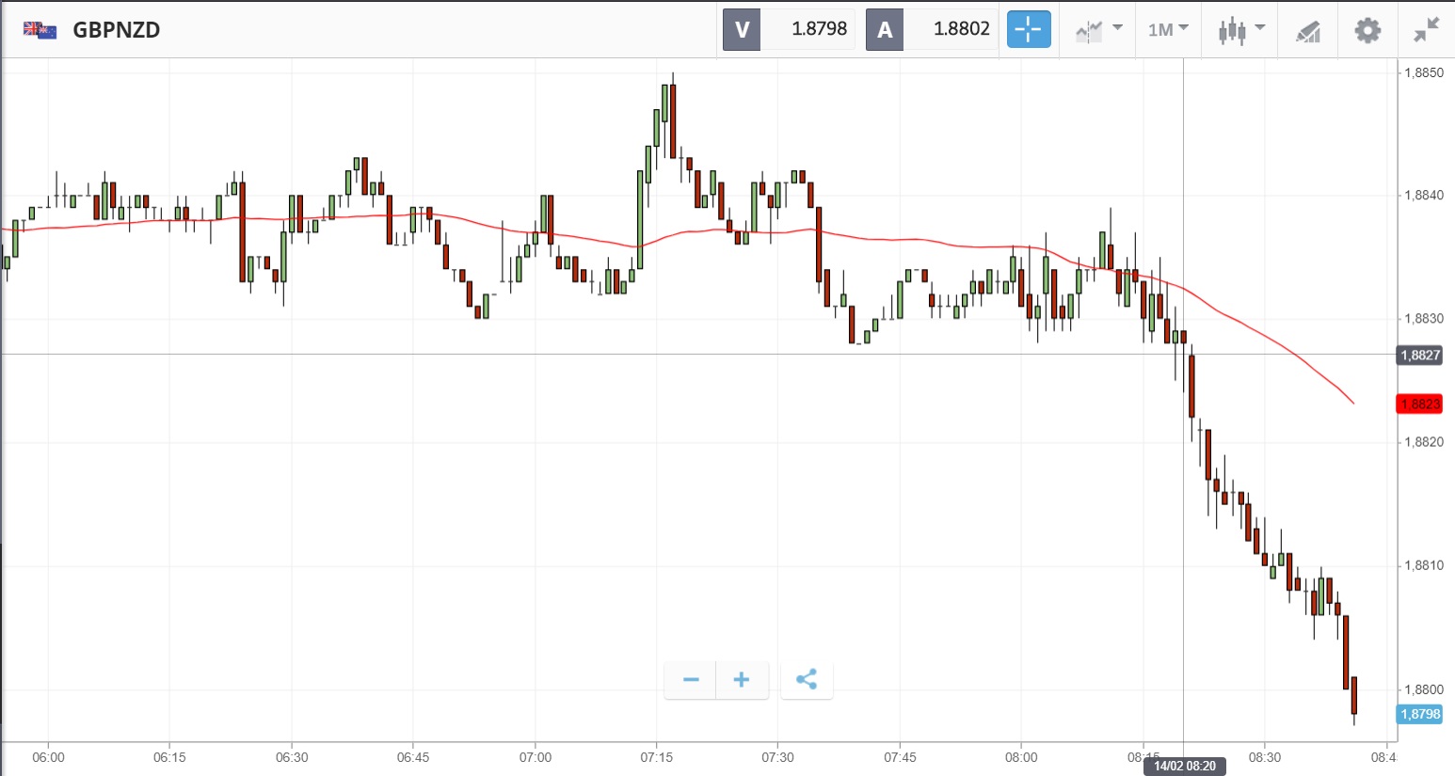Click the 1,8827 crosshair price label
Screen dimensions: 1455x776
1419,355
